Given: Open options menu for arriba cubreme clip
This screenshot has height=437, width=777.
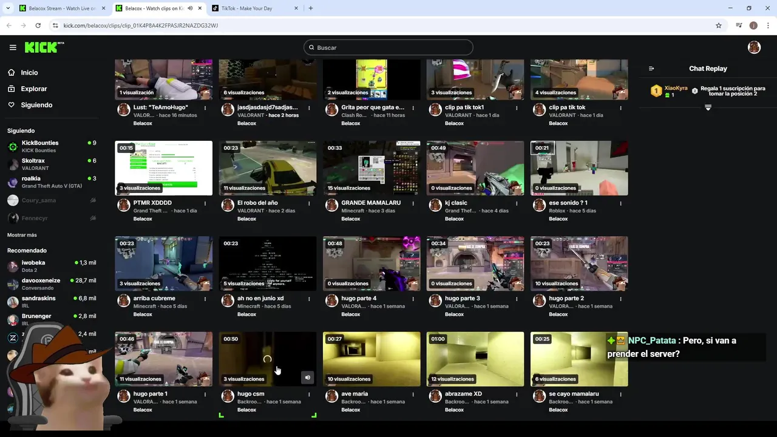Looking at the screenshot, I should tap(205, 299).
